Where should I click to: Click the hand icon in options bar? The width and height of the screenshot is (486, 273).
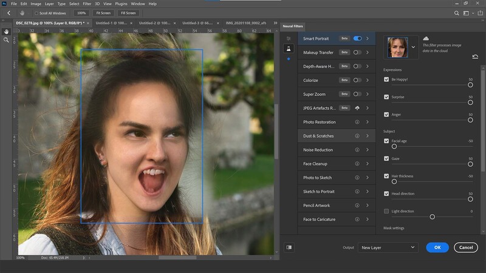click(22, 13)
